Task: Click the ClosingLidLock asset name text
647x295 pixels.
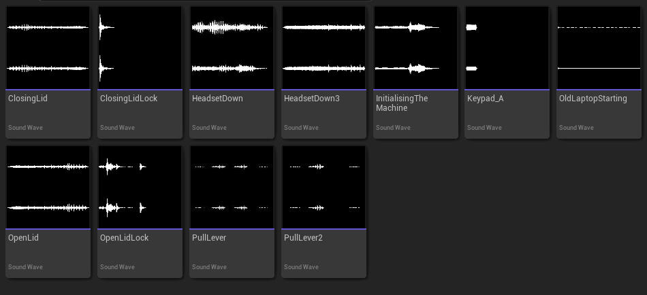Action: click(x=129, y=99)
